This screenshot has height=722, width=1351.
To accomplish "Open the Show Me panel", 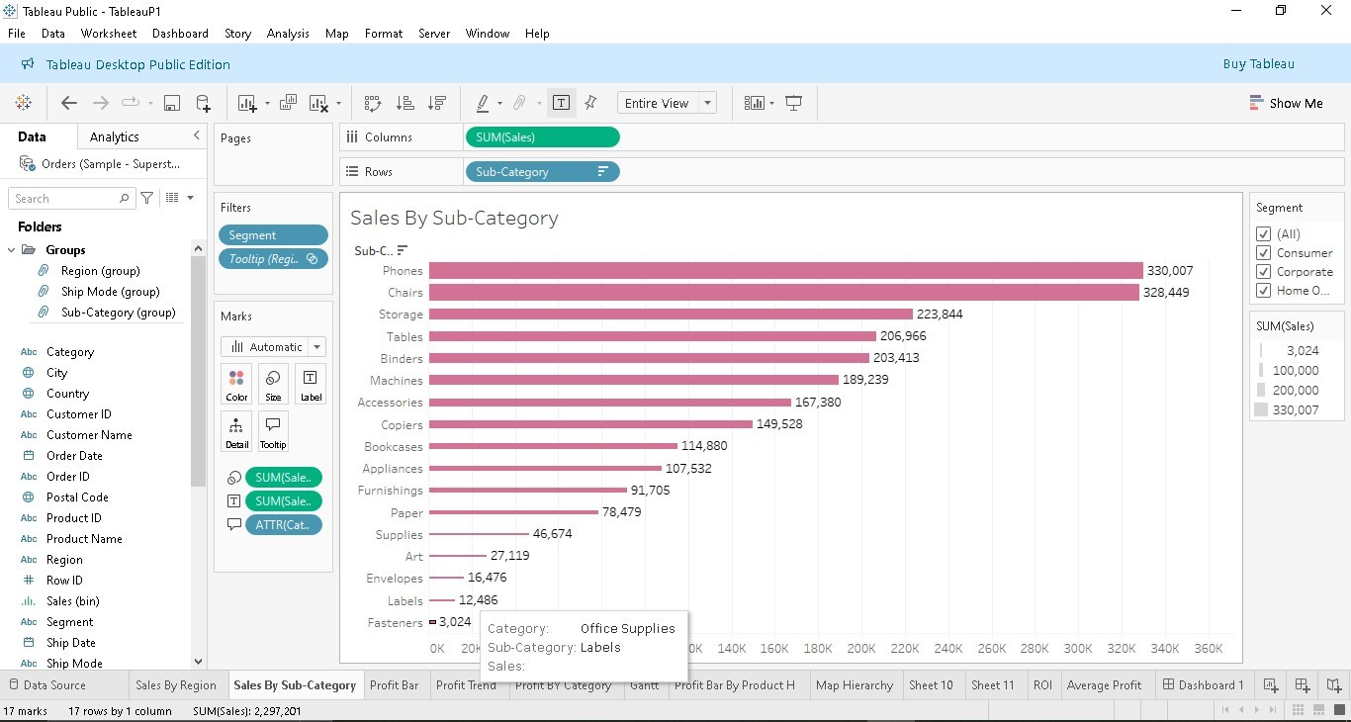I will 1286,103.
